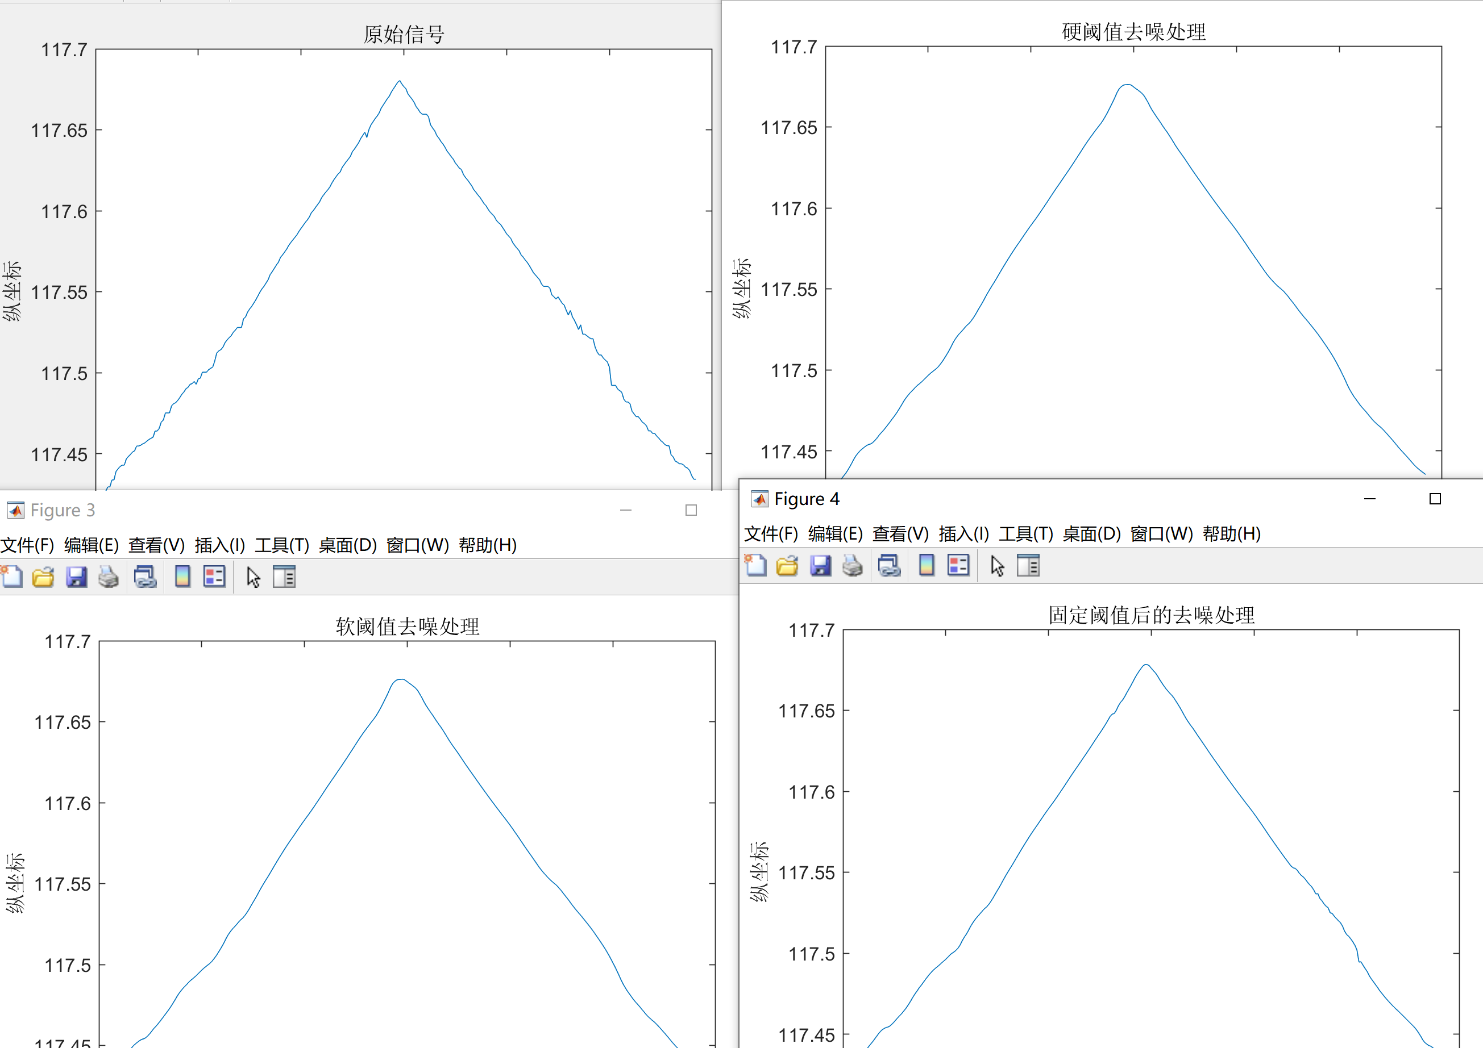Open 文件(F) menu in Figure 3
The width and height of the screenshot is (1483, 1048).
27,545
